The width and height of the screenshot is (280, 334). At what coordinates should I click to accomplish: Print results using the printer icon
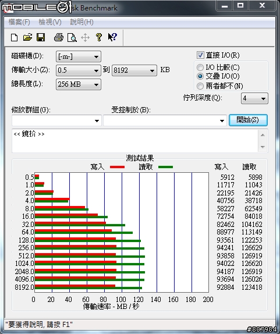[59, 37]
